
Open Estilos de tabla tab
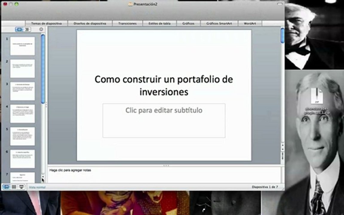tap(159, 23)
